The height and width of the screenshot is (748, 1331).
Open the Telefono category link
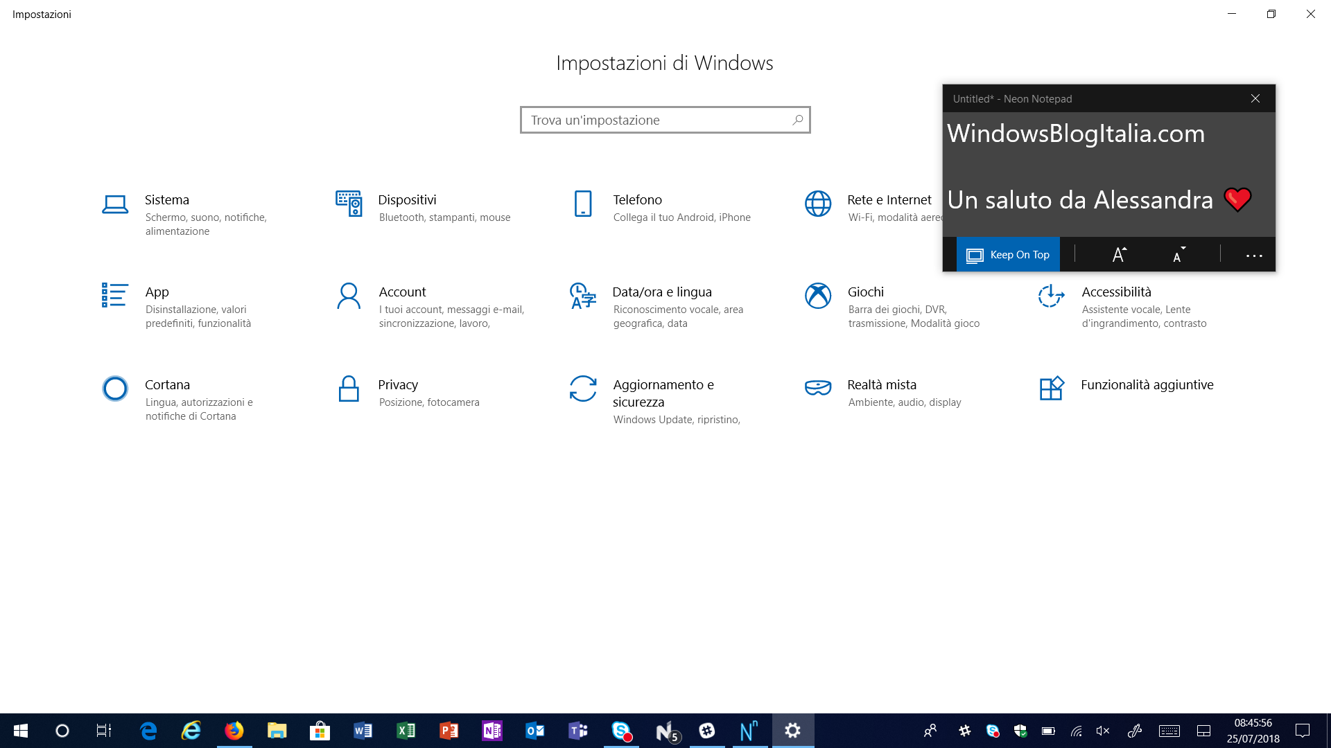[637, 199]
